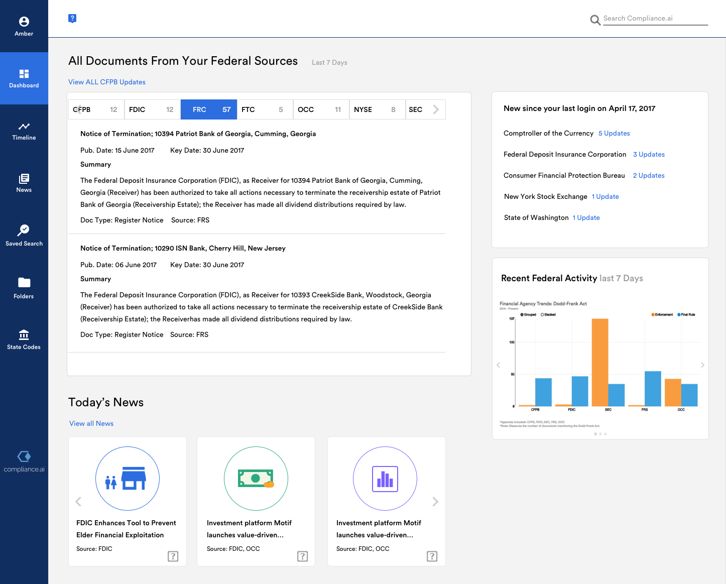Select the FDIC agency tab
The width and height of the screenshot is (726, 584).
pos(153,109)
